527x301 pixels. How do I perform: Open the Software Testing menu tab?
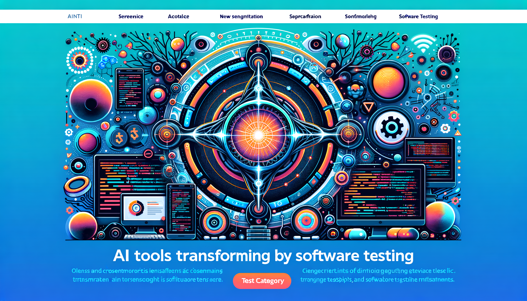tap(418, 16)
